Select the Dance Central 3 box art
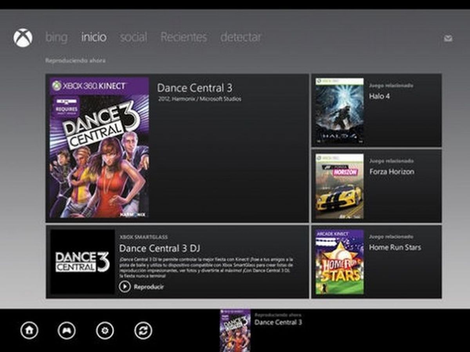 (x=99, y=148)
